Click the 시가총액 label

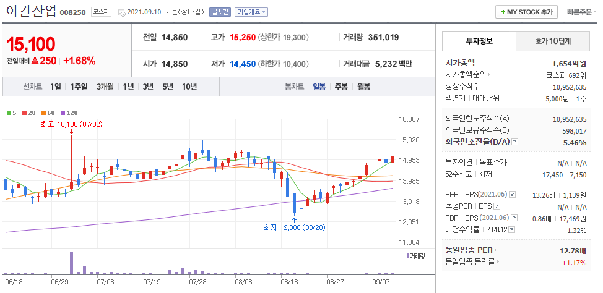[460, 63]
